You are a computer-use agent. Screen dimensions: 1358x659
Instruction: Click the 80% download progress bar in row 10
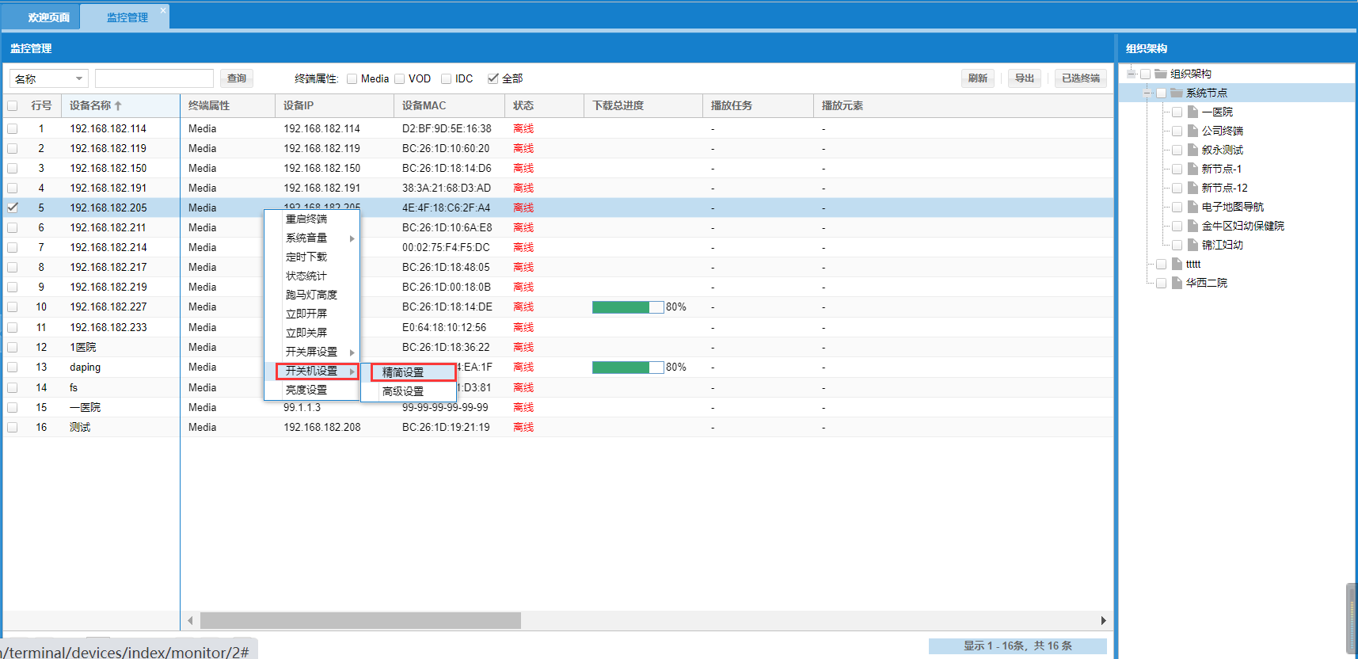coord(628,307)
